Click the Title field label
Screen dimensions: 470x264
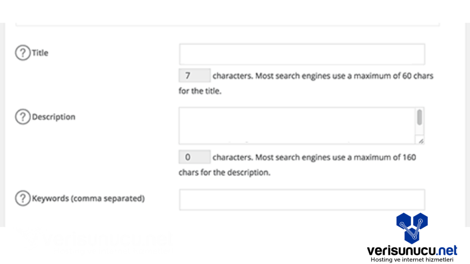[40, 53]
